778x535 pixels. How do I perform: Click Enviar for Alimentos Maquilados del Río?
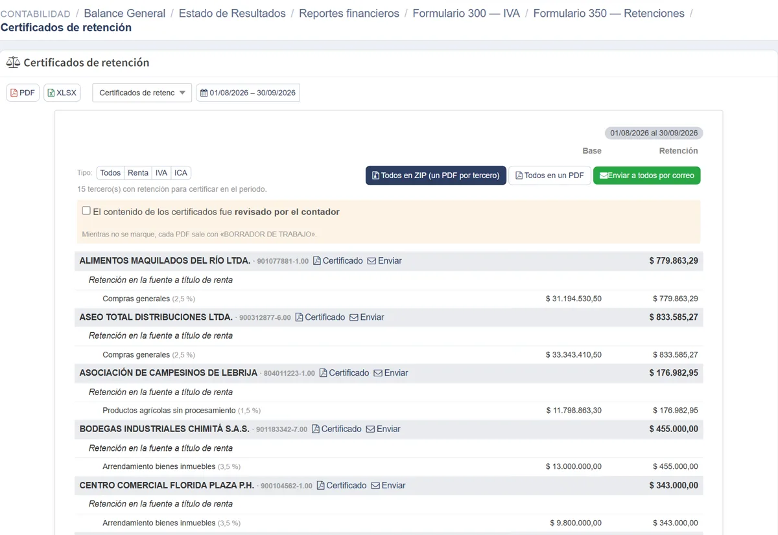click(x=384, y=261)
